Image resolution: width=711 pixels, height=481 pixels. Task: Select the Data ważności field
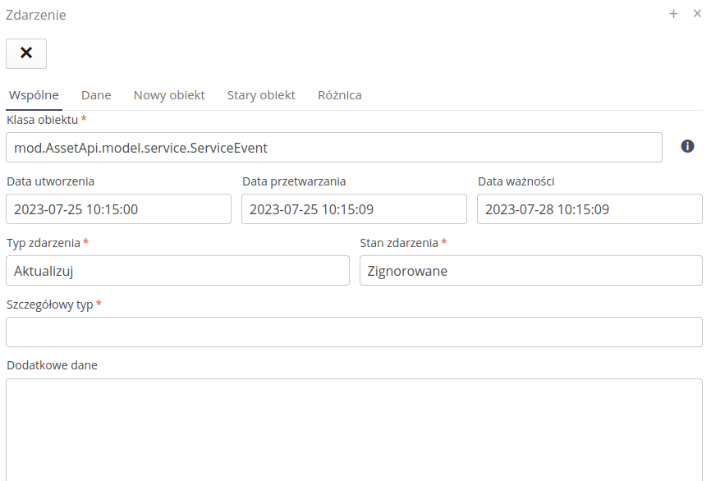coord(589,209)
